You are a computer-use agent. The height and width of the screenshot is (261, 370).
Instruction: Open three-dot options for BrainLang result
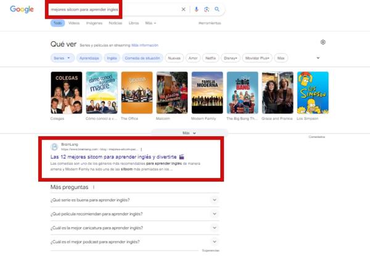point(141,149)
